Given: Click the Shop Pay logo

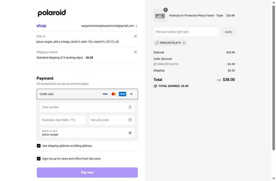Looking at the screenshot, I should coord(41,26).
